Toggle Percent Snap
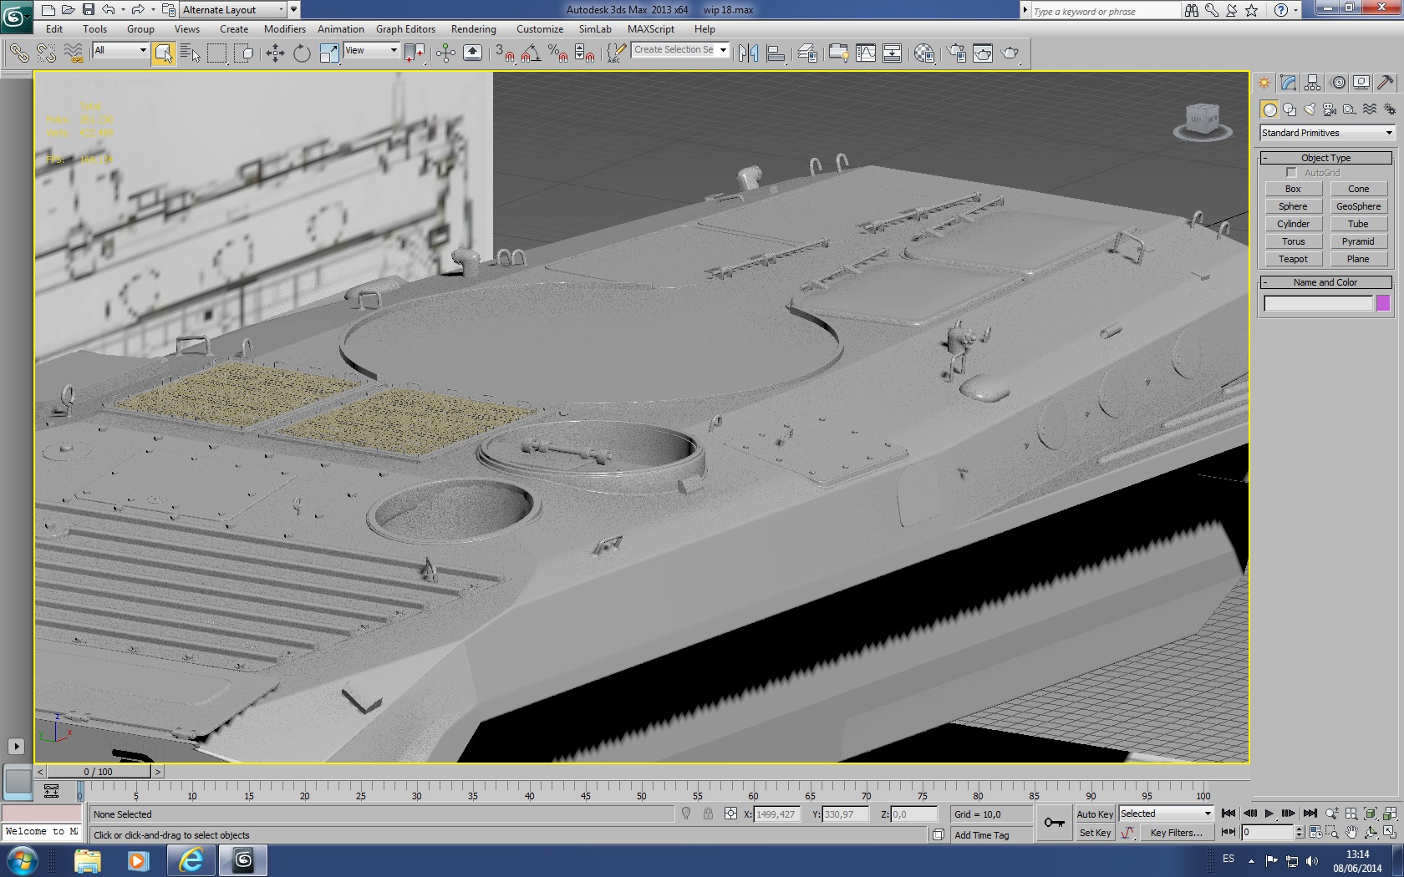Viewport: 1404px width, 877px height. pos(557,53)
